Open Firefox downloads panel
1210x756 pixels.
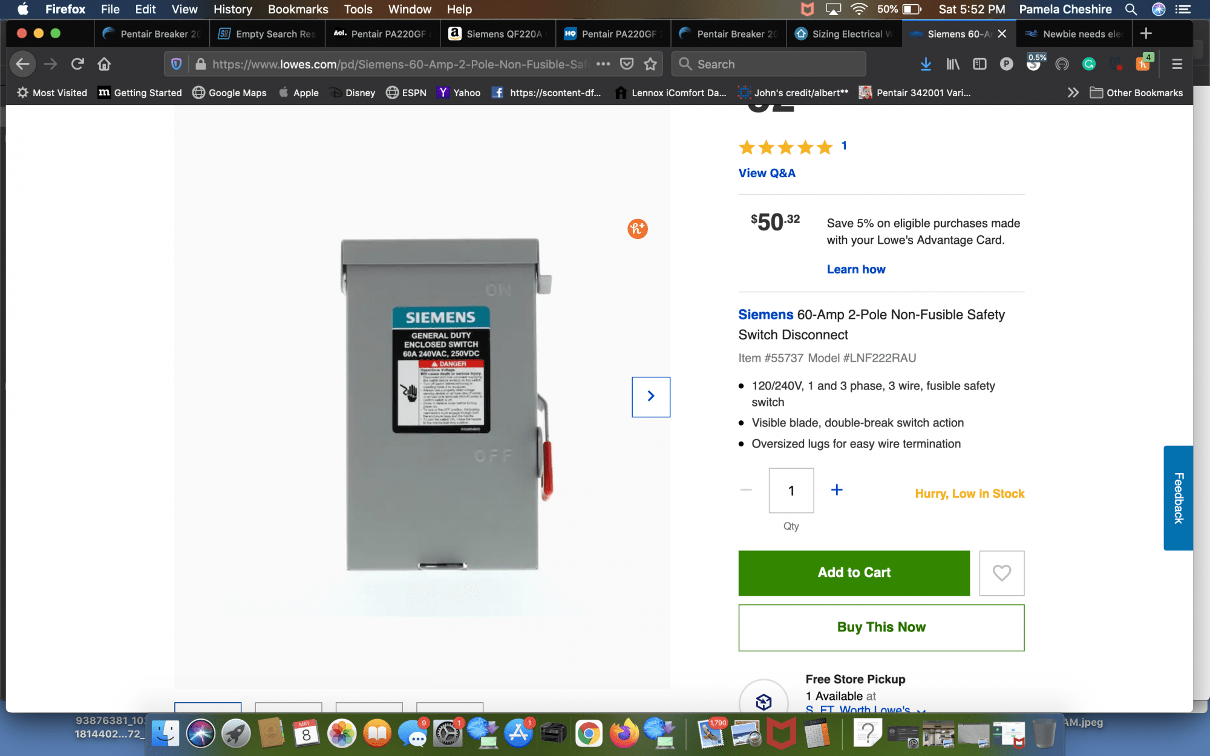926,64
